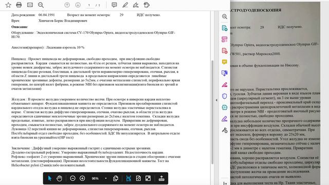329x185 pixels.
Task: Click the birth date "06.04.1991"
Action: click(47, 15)
